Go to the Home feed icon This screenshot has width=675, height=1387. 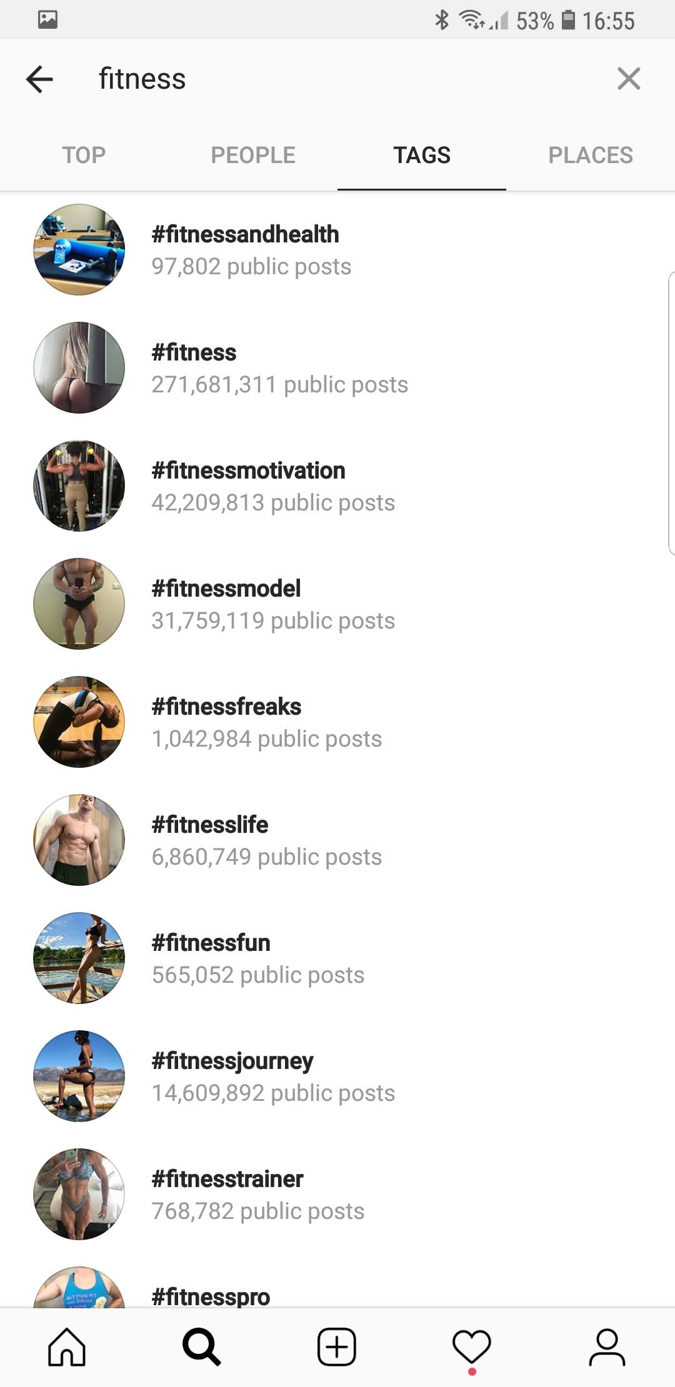click(x=67, y=1347)
